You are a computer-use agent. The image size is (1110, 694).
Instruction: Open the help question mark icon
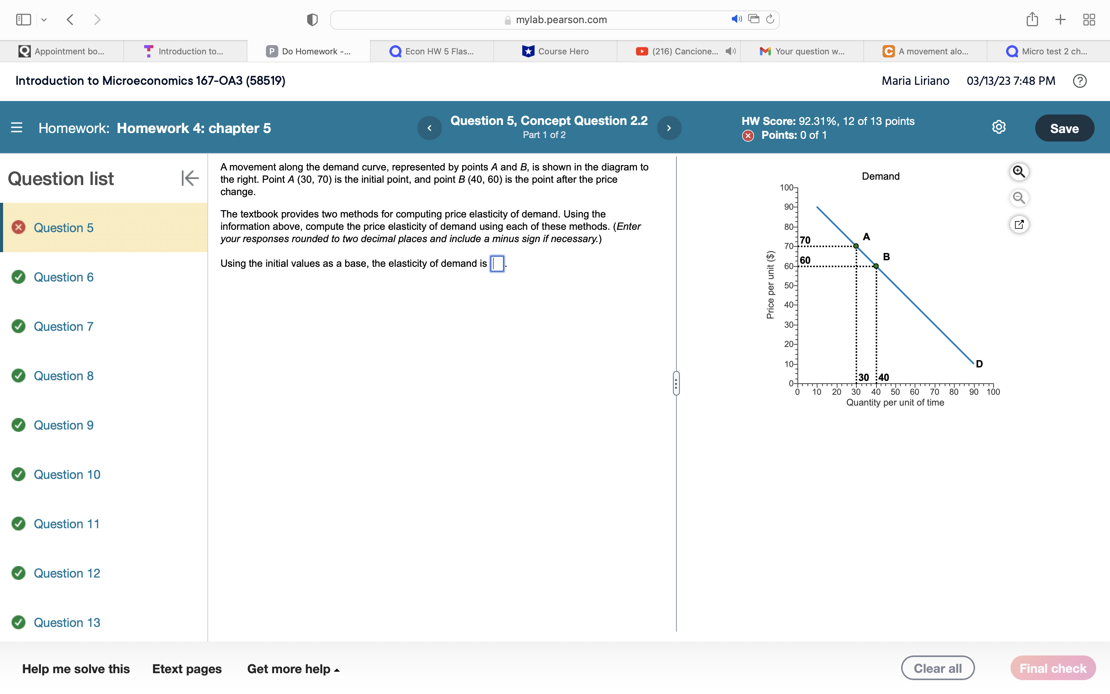coord(1080,81)
